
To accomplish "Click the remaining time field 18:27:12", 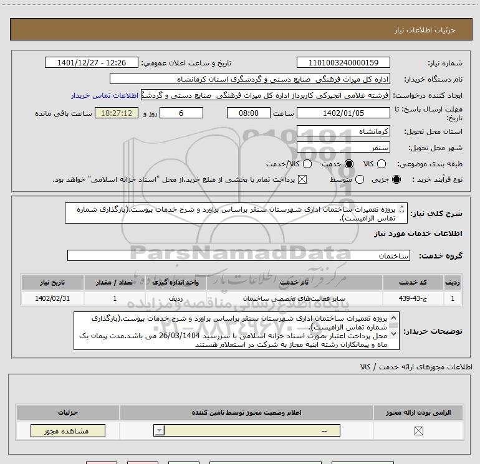I will click(x=117, y=113).
